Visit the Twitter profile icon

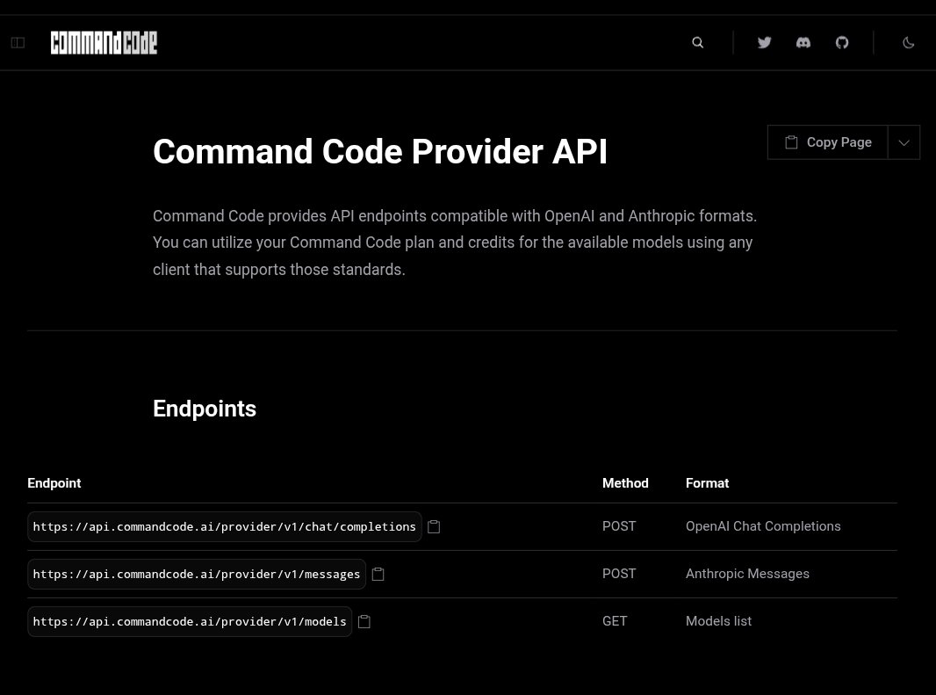(x=764, y=42)
